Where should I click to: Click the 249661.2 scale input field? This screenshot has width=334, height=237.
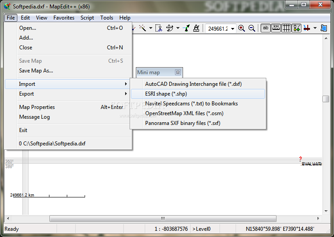click(x=218, y=28)
